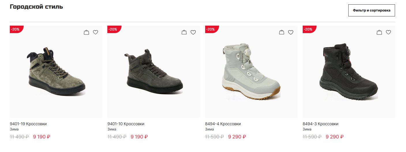This screenshot has width=406, height=152.
Task: Favorite the olive 9401-19 sneakers with heart
Action: click(x=96, y=33)
